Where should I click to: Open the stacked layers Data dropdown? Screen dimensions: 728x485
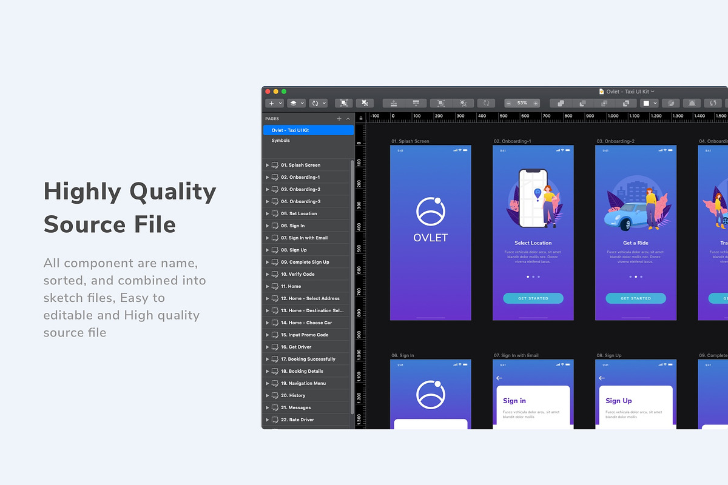pyautogui.click(x=296, y=103)
